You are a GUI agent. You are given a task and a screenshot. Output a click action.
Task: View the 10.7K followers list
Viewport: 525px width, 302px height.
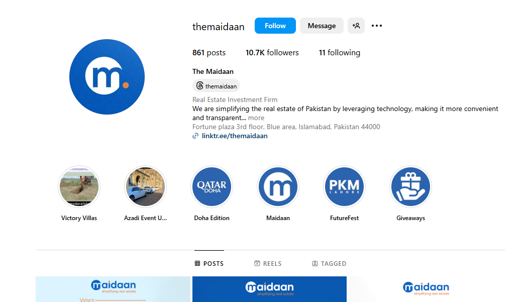pyautogui.click(x=272, y=53)
